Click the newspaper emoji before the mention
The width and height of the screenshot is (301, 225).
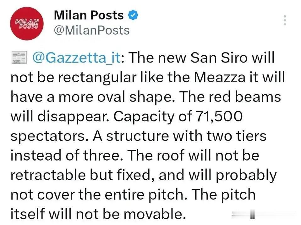(x=19, y=58)
